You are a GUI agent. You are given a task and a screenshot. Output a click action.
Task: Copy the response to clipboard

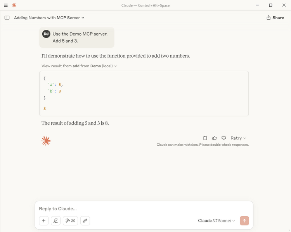pos(205,138)
